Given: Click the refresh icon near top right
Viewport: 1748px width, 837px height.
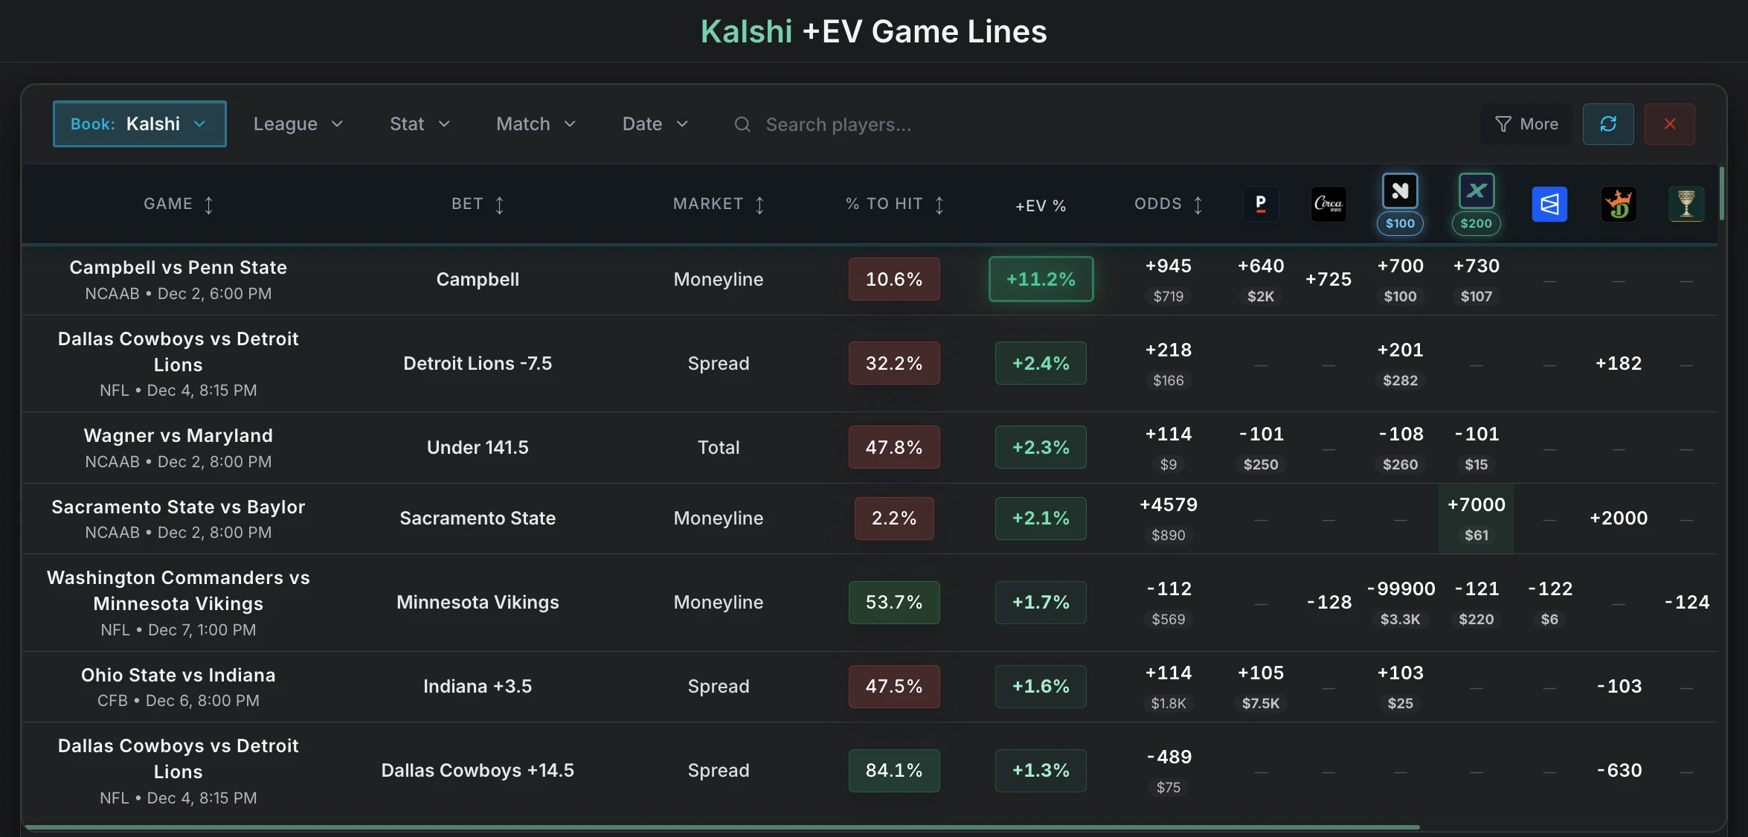Looking at the screenshot, I should click(1607, 124).
